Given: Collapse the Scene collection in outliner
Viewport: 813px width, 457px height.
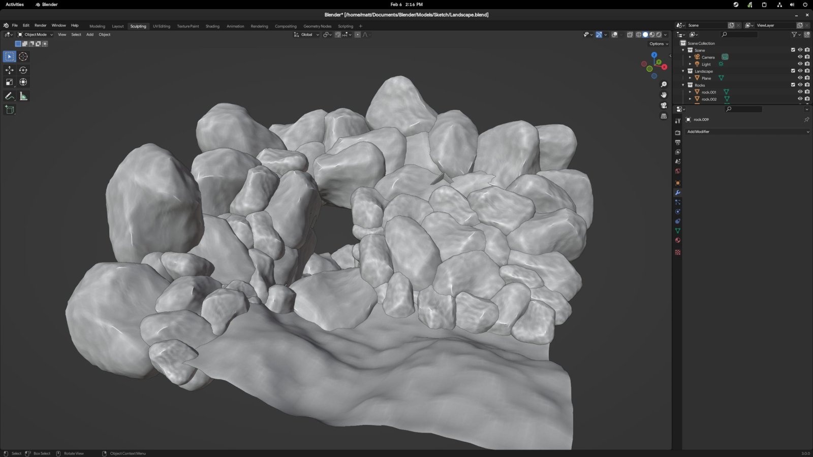Looking at the screenshot, I should coord(683,50).
